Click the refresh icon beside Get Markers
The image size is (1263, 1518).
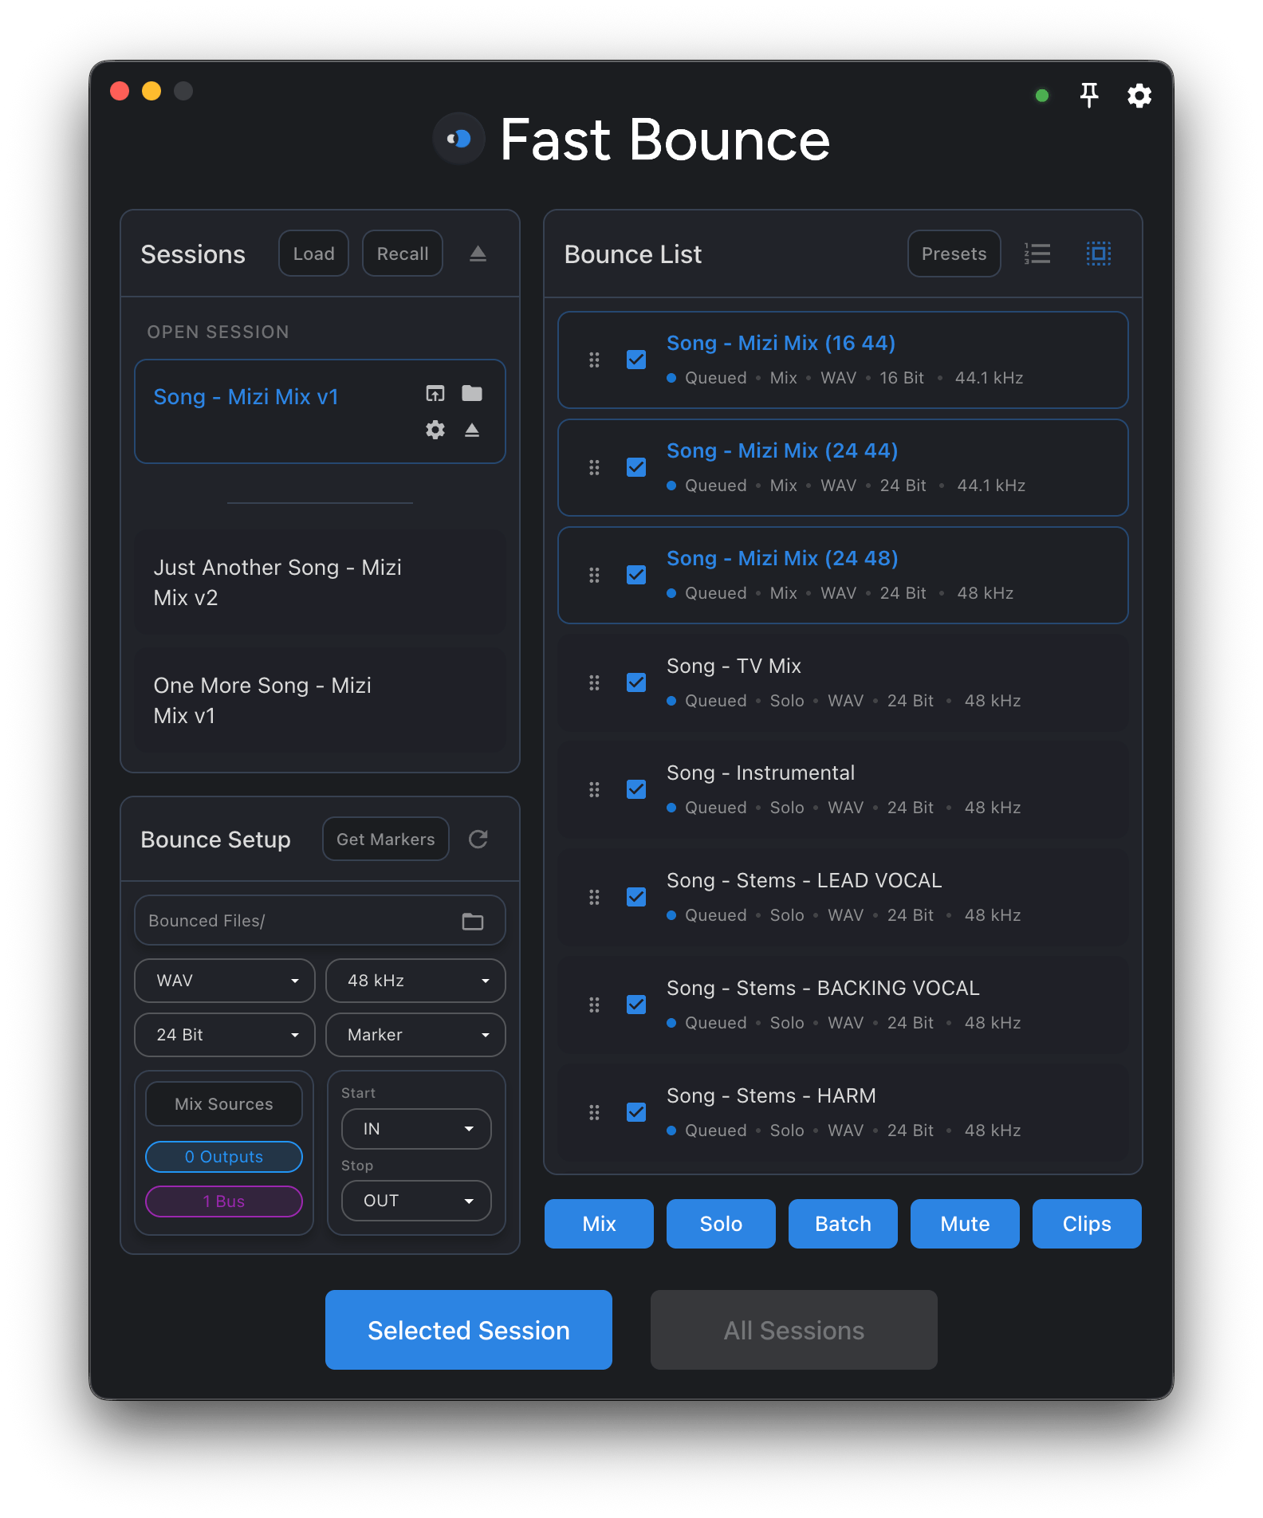click(x=478, y=839)
